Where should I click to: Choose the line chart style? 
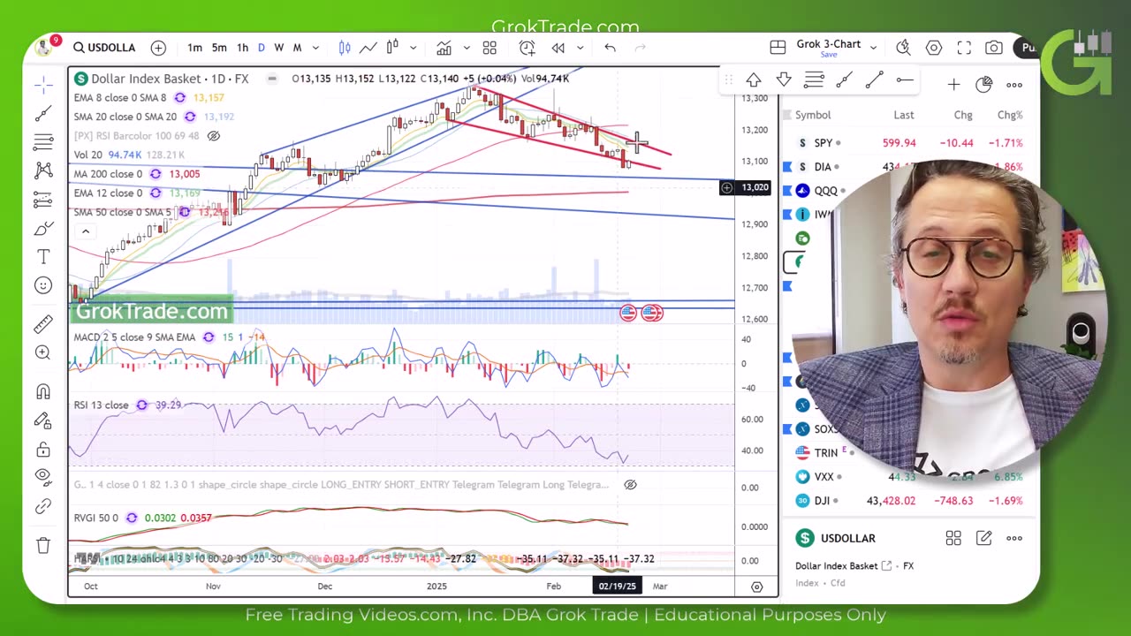click(x=368, y=48)
